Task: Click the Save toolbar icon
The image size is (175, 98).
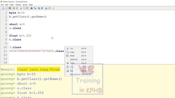Action: (x=10, y=8)
